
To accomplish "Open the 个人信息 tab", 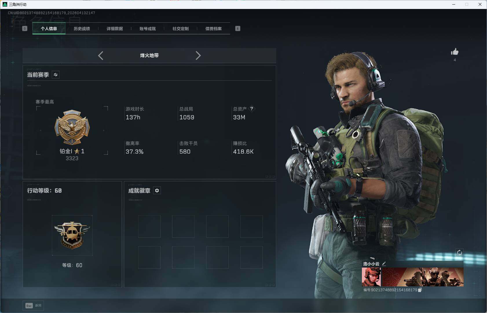I will click(49, 28).
